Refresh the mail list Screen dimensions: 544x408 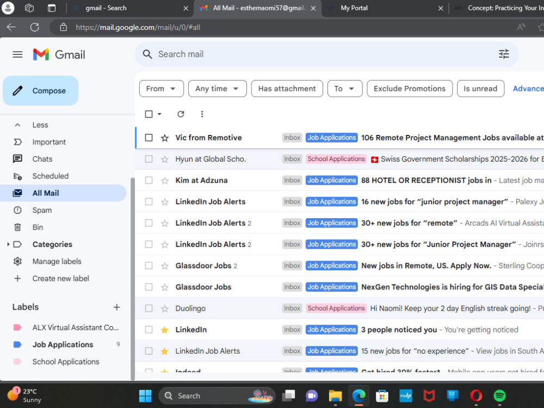tap(181, 114)
